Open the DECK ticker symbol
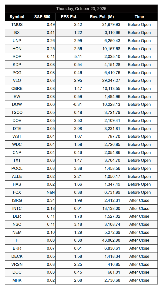 tap(17, 256)
